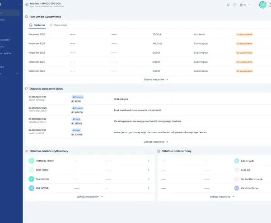Click the Szkolenie type cell
Image resolution: width=271 pixels, height=223 pixels.
tap(199, 35)
